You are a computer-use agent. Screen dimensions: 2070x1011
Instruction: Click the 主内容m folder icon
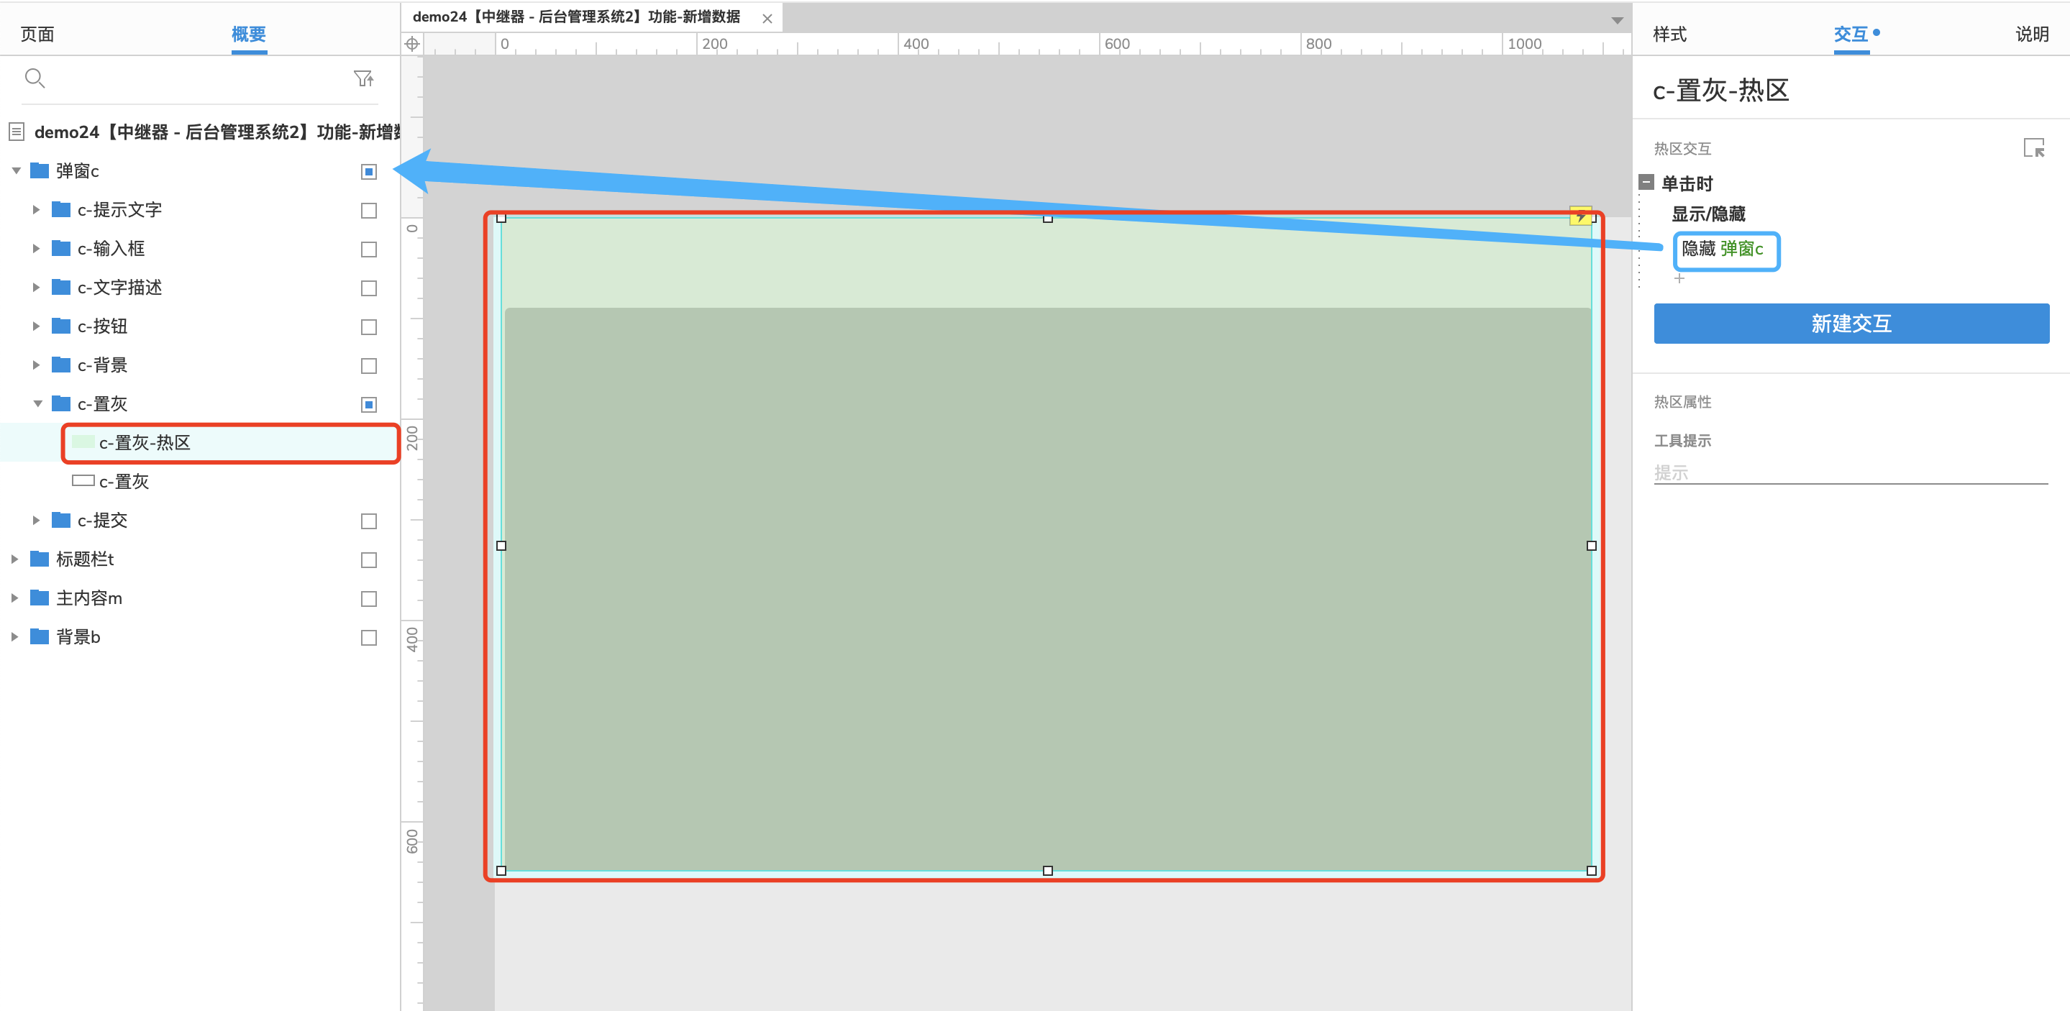(40, 598)
